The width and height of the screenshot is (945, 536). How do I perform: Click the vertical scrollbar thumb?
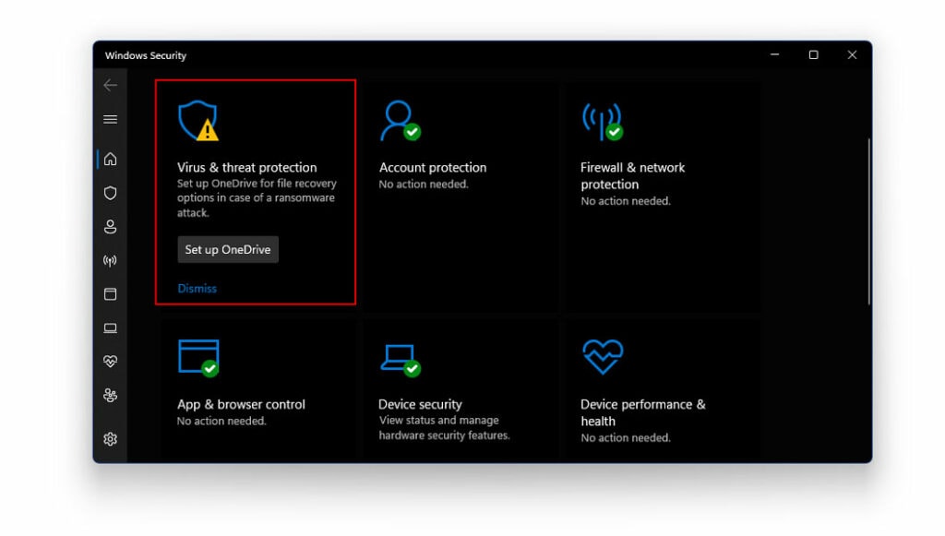point(869,221)
